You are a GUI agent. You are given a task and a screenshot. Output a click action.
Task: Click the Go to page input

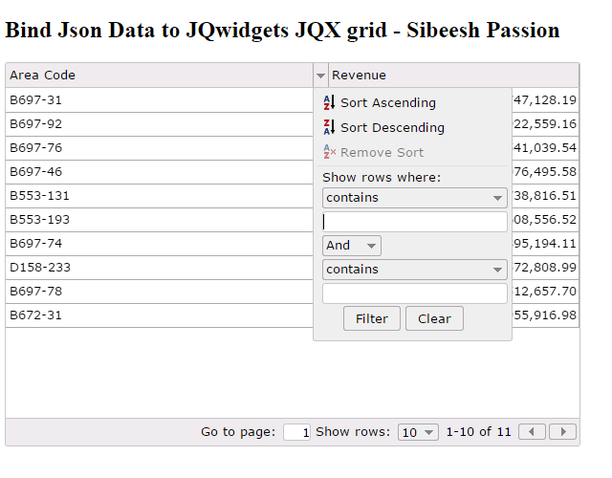point(296,432)
